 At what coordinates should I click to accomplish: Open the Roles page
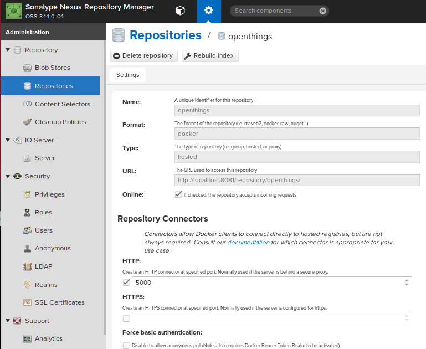pyautogui.click(x=43, y=212)
